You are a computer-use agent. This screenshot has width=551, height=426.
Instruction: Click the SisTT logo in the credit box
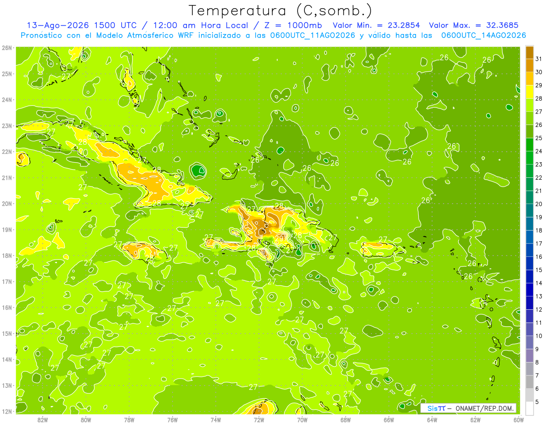[x=436, y=408]
